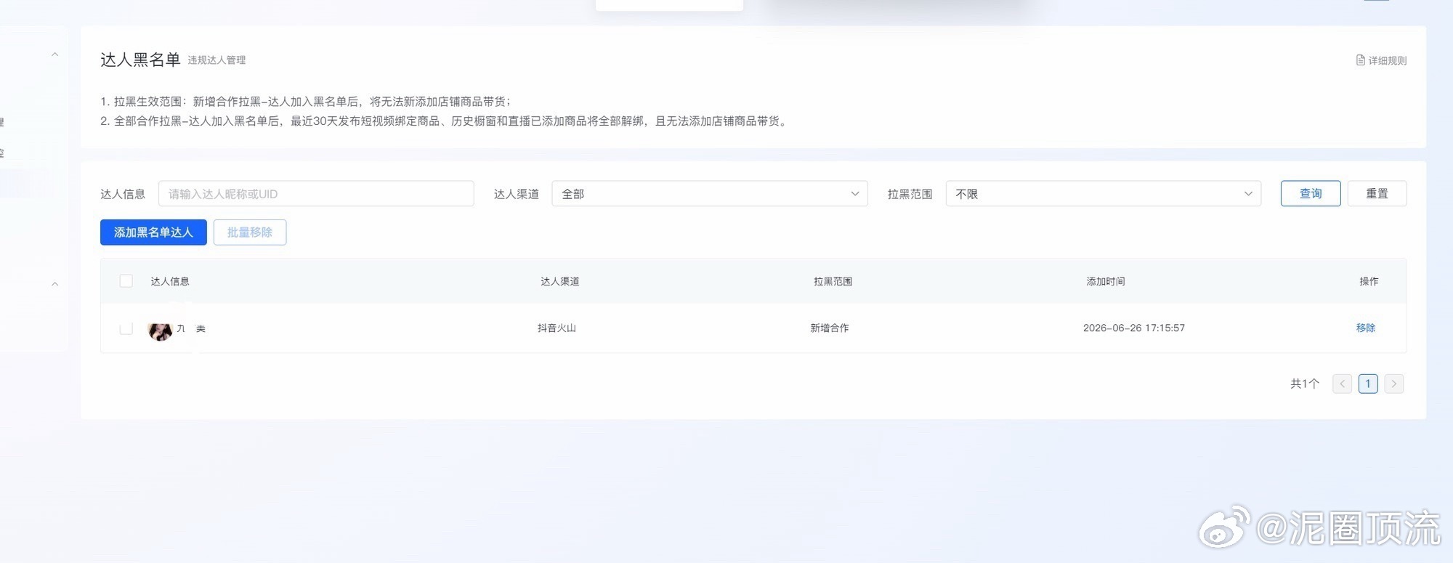This screenshot has height=563, width=1453.
Task: Click the 添加黑名单达人 button
Action: 153,232
